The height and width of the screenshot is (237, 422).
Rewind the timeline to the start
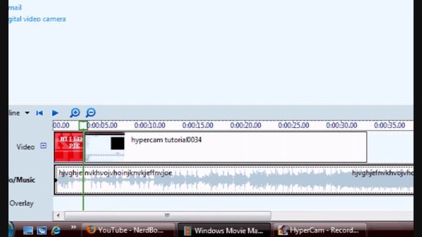click(x=40, y=113)
